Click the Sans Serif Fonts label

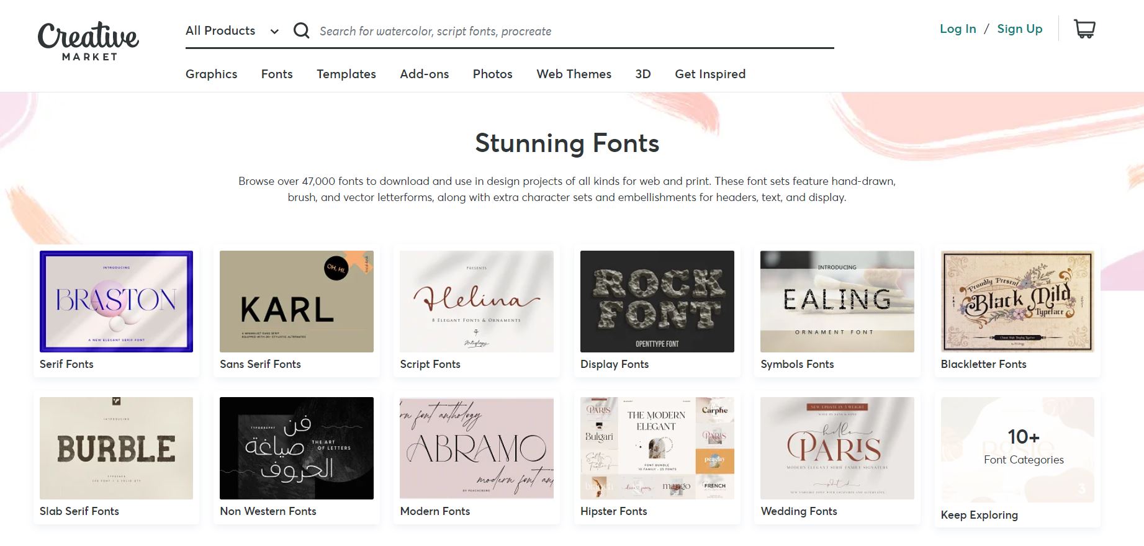260,364
